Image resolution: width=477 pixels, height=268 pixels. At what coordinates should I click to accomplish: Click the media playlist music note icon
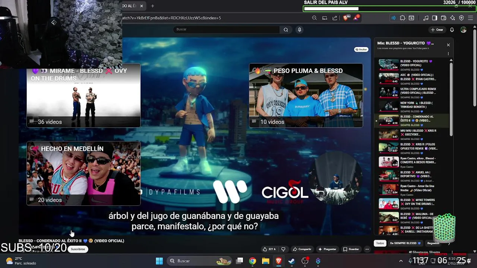(426, 18)
